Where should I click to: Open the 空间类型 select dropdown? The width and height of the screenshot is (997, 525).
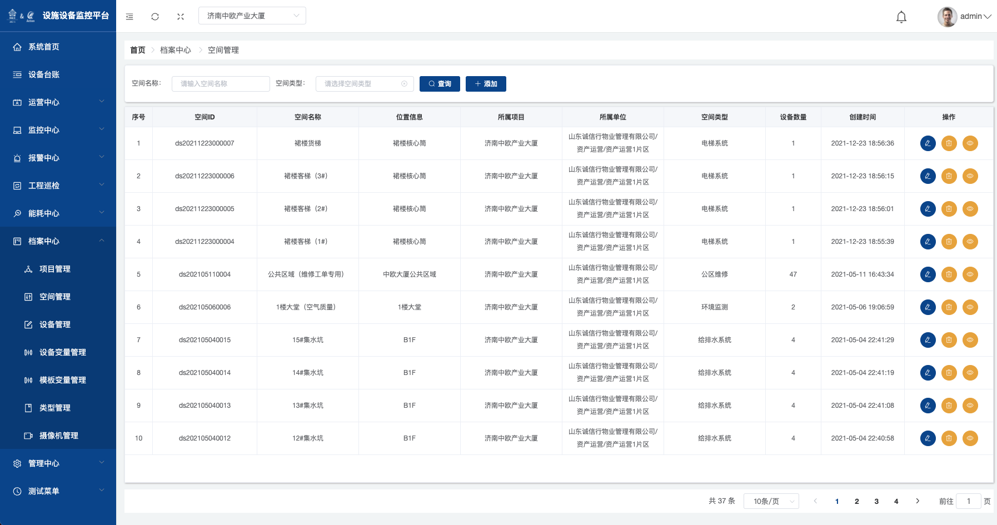coord(365,84)
